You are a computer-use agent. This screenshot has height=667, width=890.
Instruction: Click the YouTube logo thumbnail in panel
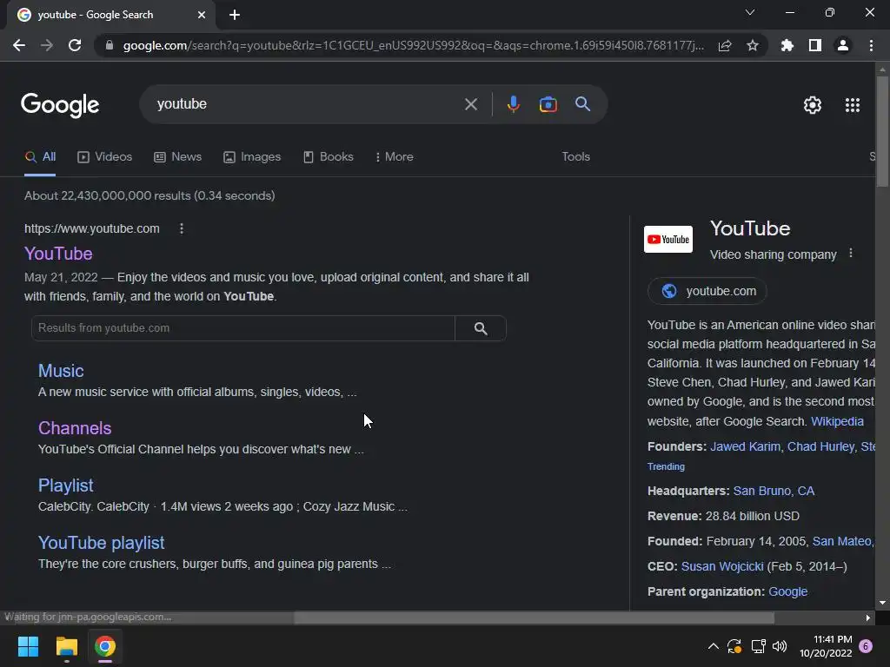coord(668,240)
